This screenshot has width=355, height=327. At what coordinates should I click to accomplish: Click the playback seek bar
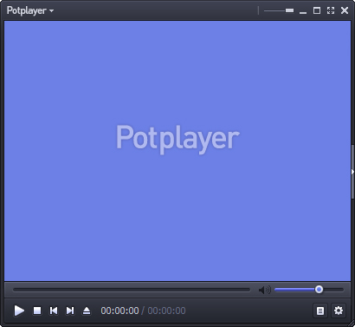pos(132,290)
